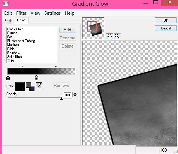Open the black Color swatch

20,87
